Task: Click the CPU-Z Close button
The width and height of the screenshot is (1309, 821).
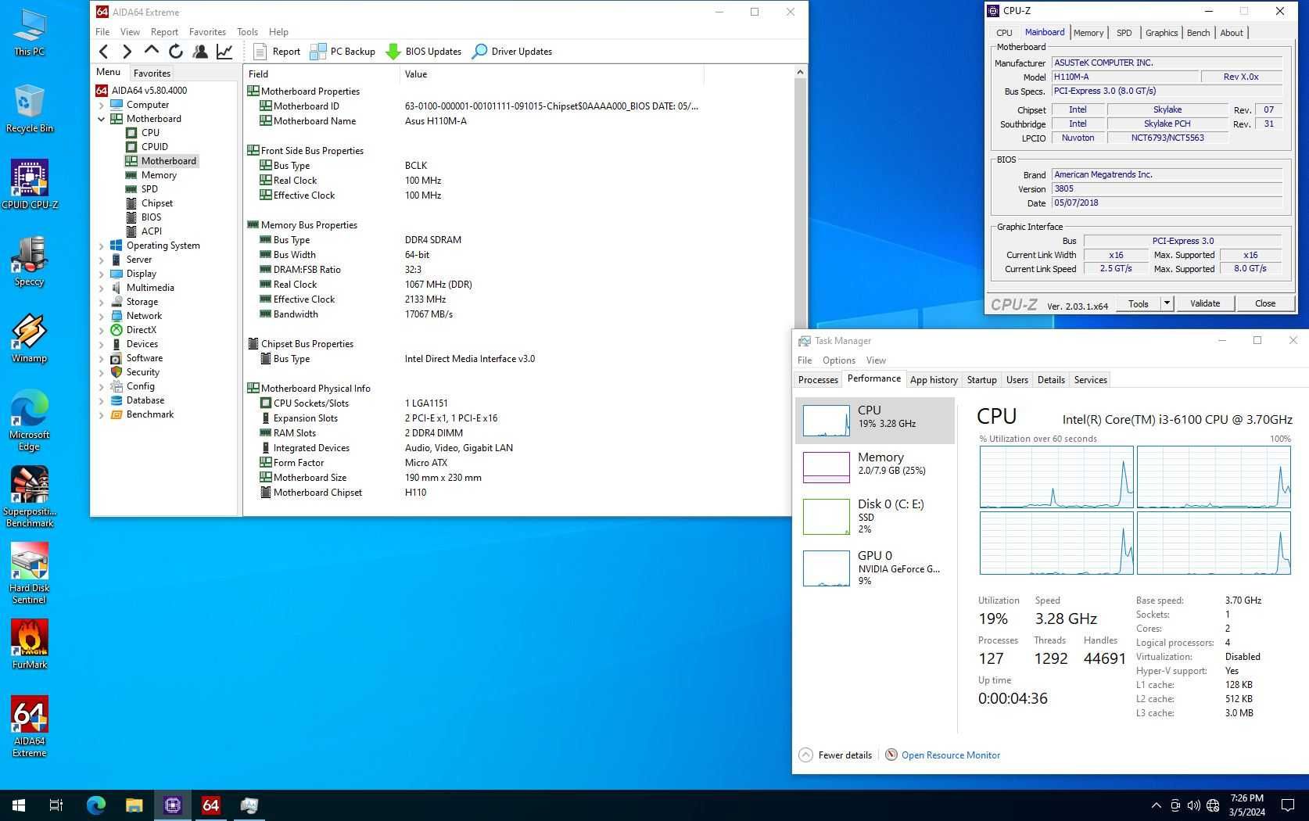Action: (1264, 303)
